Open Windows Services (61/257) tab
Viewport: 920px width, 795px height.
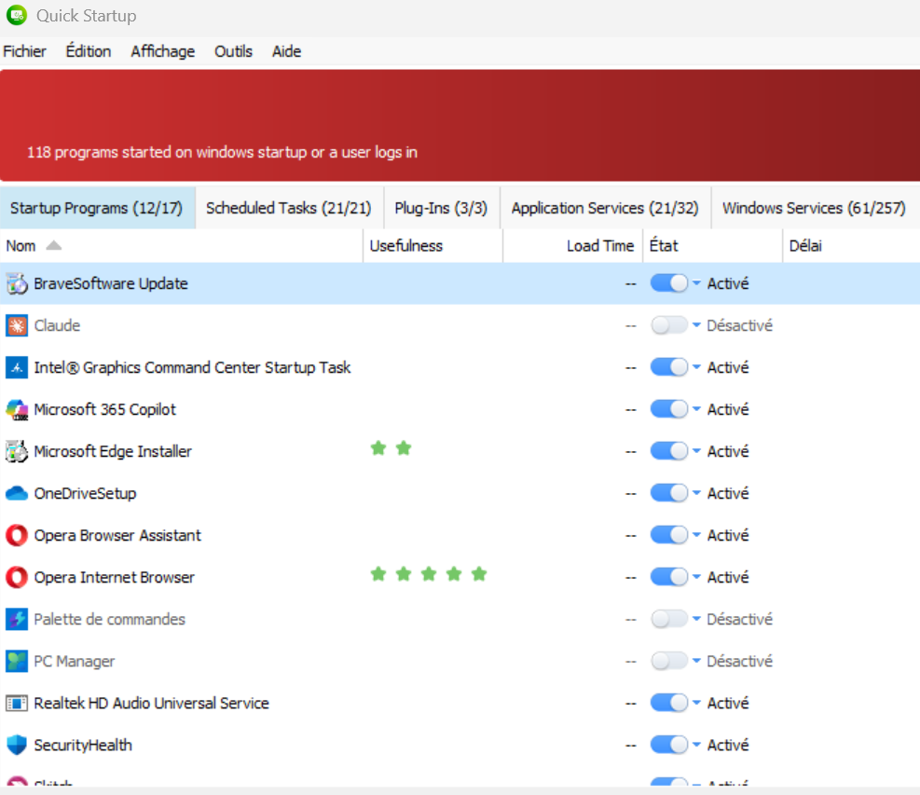coord(815,208)
